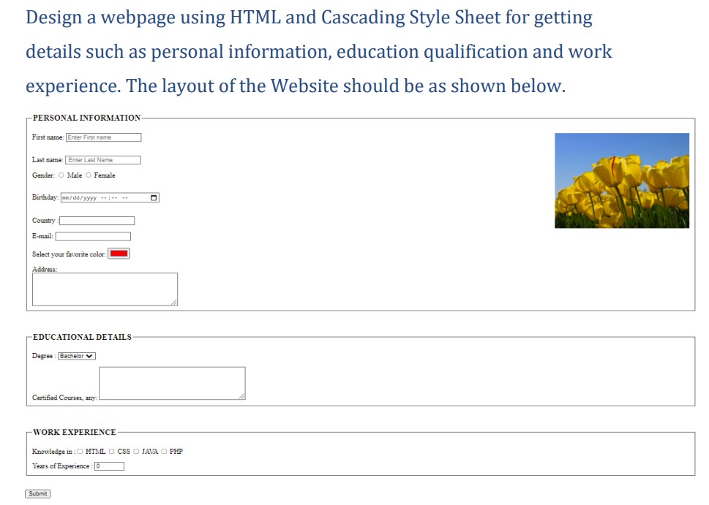
Task: Focus the Country text field
Action: click(x=97, y=220)
